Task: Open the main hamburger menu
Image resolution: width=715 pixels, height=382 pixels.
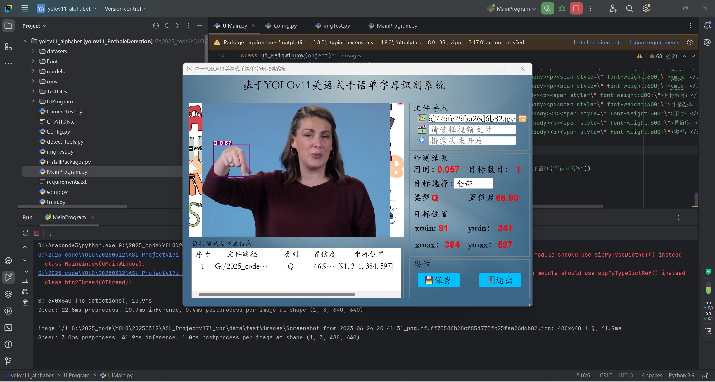Action: [x=25, y=8]
